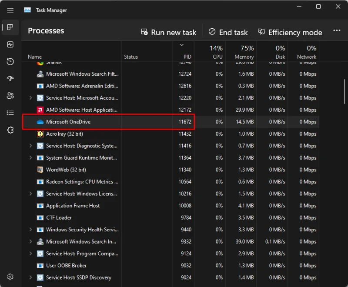Viewport: 348px width, 287px height.
Task: Sort by the Name column header
Action: point(35,57)
